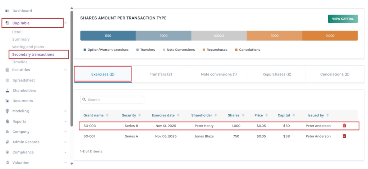Open the Detail submenu item
Viewport: 368px width, 169px height.
click(17, 32)
